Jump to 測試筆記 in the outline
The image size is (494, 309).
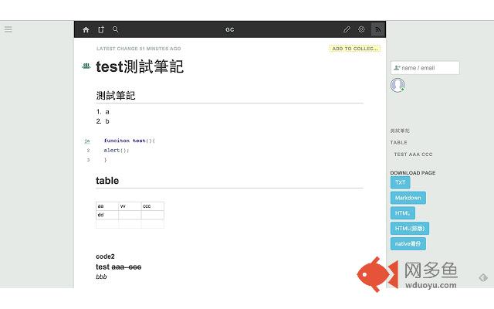tap(400, 131)
